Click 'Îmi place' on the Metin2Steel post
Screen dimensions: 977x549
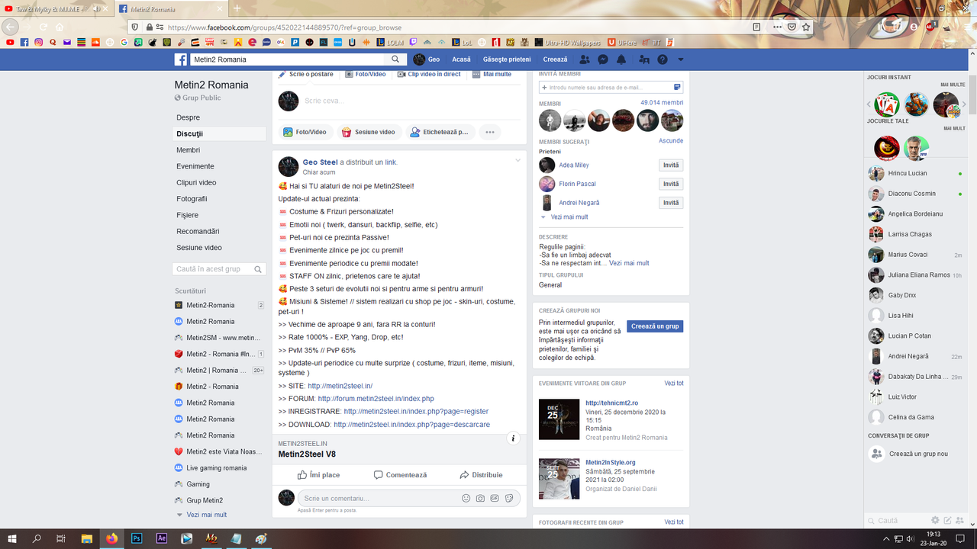[x=319, y=475]
